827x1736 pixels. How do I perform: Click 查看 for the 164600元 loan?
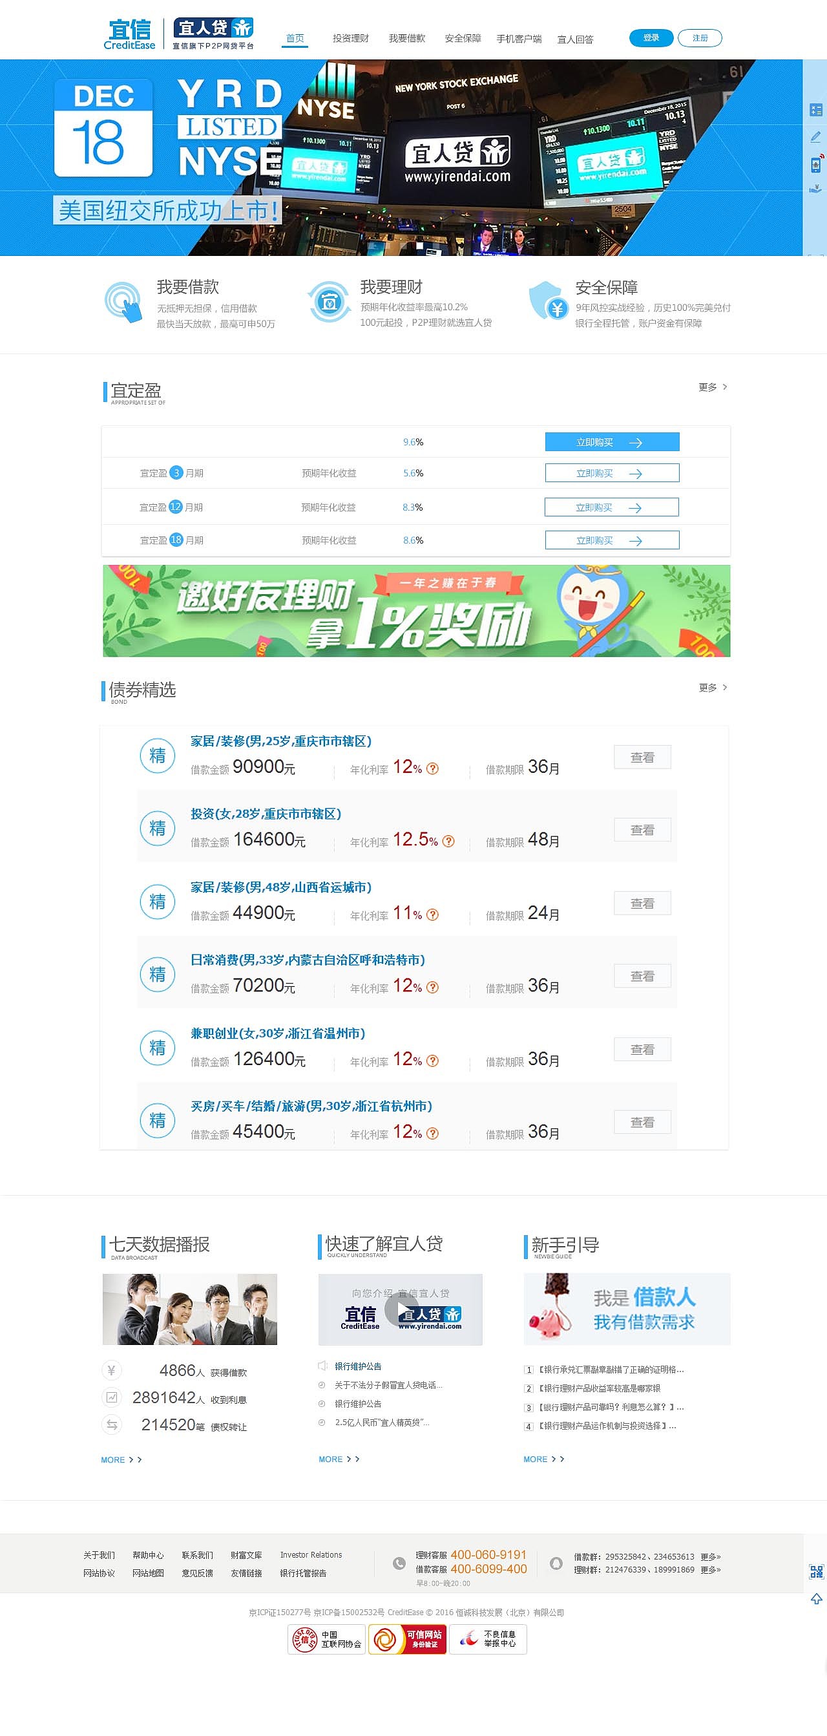pos(642,831)
